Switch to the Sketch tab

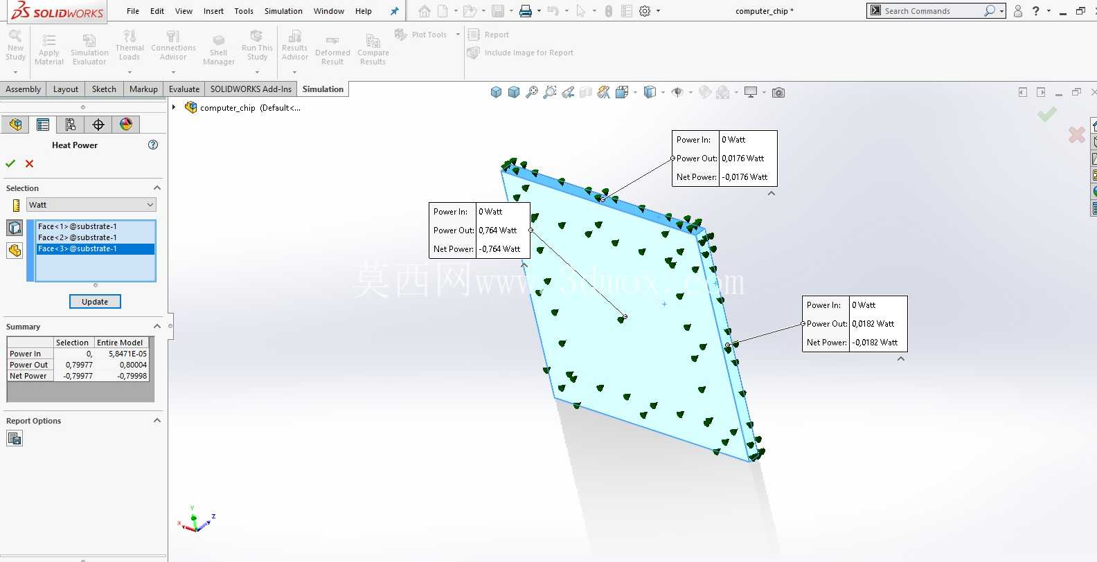(104, 89)
